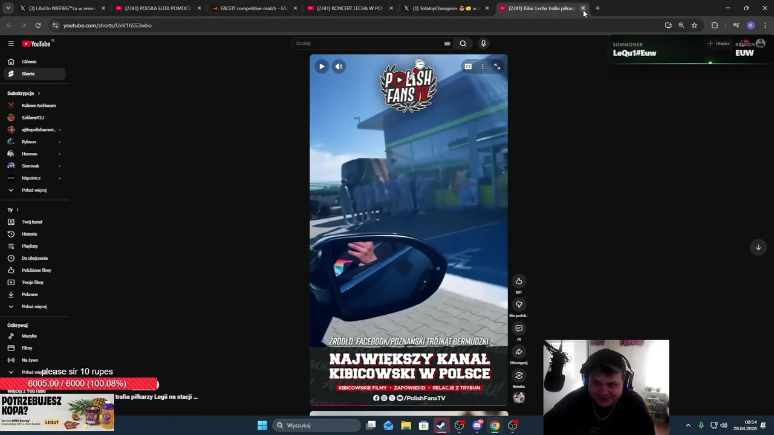Select Shorts in the sidebar
Image resolution: width=774 pixels, height=435 pixels.
pos(33,74)
